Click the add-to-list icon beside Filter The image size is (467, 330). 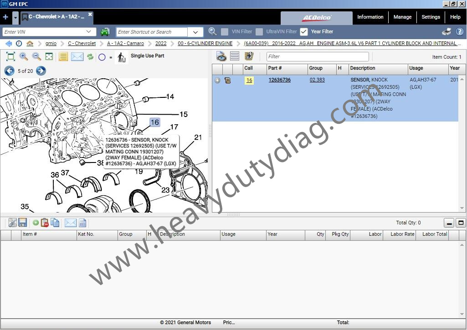pos(249,56)
